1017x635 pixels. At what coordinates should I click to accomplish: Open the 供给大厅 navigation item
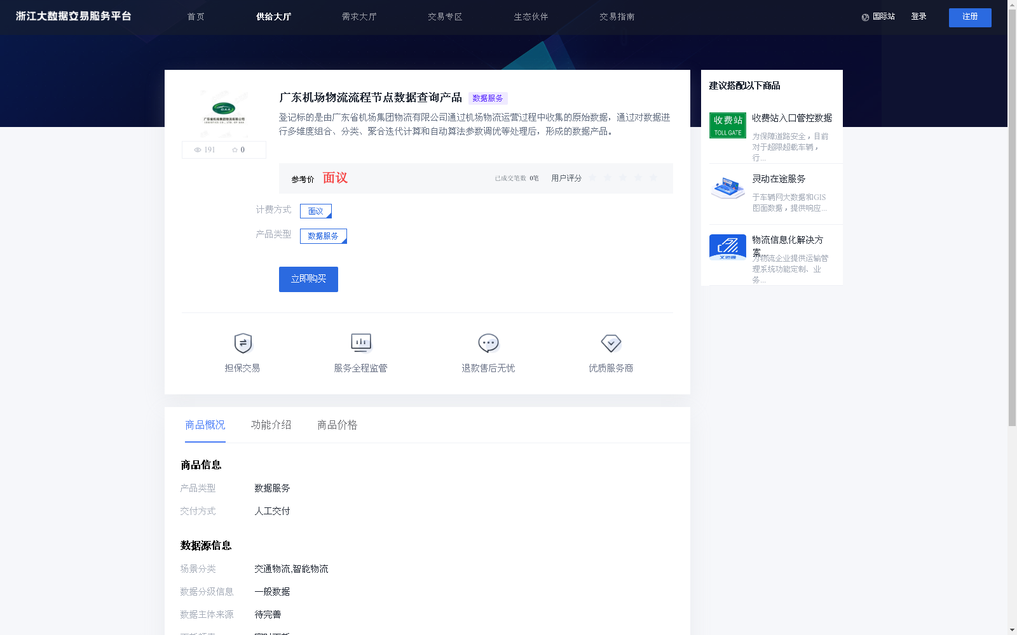(x=273, y=17)
